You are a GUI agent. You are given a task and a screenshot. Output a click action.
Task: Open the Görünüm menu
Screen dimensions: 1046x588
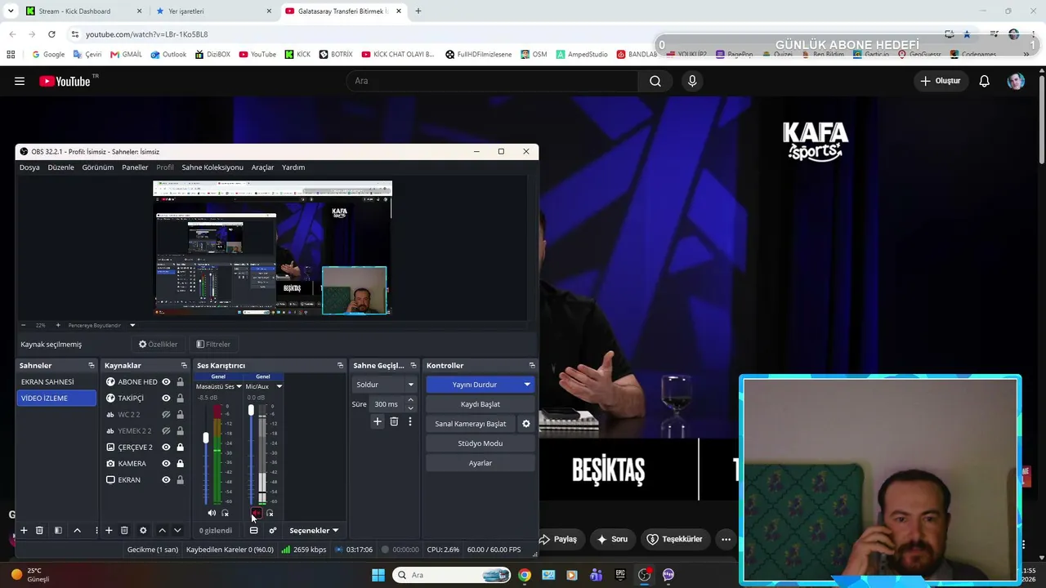(x=98, y=167)
